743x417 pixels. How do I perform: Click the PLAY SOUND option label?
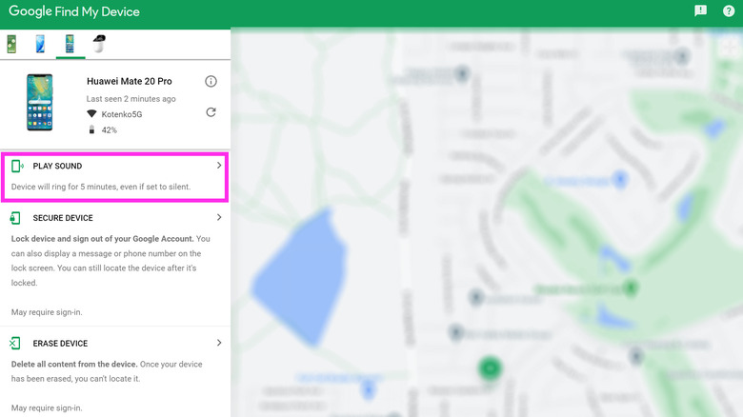pos(57,166)
